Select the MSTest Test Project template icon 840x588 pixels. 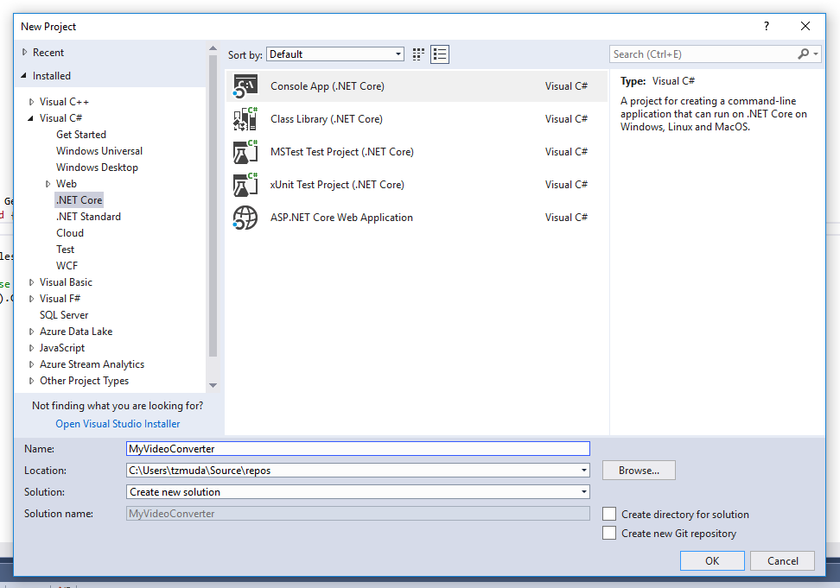point(245,152)
